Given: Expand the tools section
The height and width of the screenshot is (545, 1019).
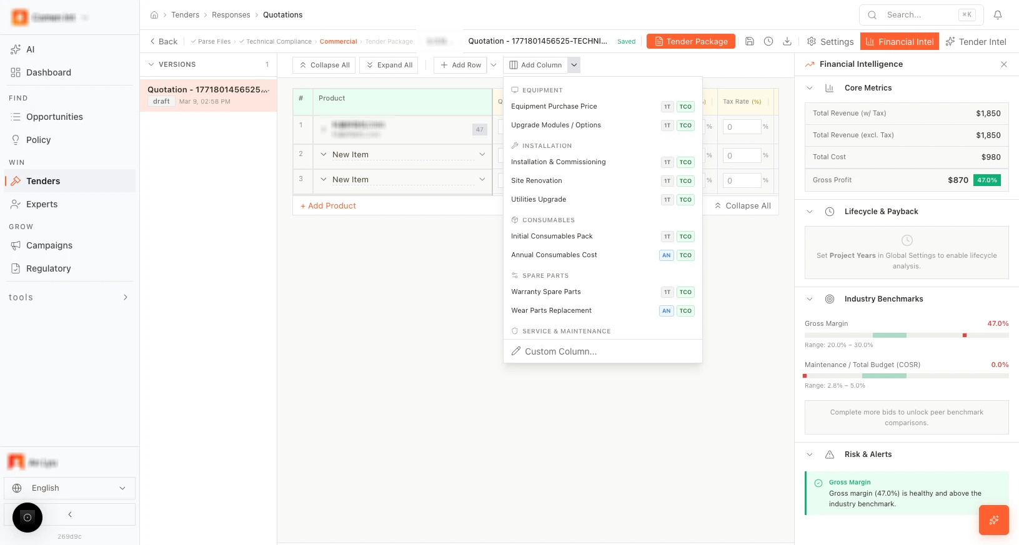Looking at the screenshot, I should tap(69, 297).
